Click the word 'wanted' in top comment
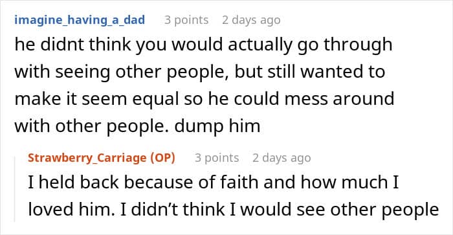 click(x=333, y=72)
